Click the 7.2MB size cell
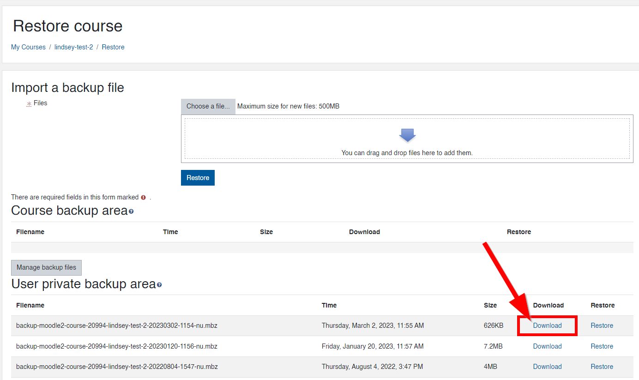639x380 pixels. point(493,346)
